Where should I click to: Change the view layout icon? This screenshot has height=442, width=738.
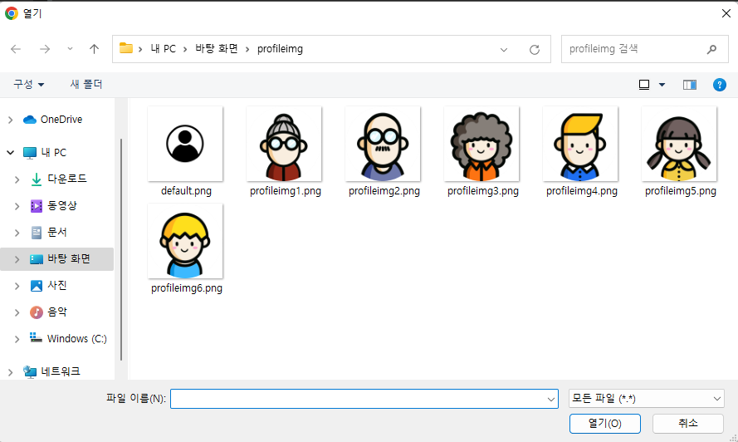coord(644,85)
